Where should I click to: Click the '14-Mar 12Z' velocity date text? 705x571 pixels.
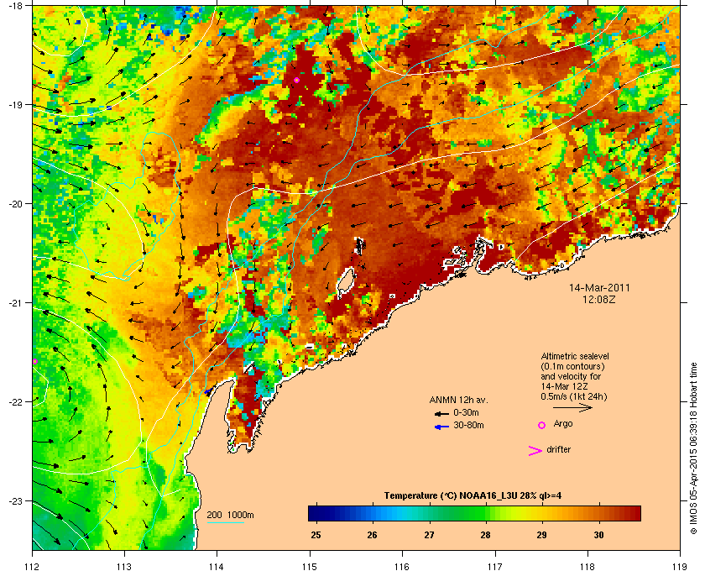[564, 386]
